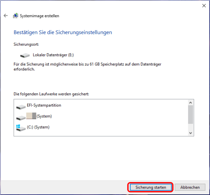Click the Lokaler Datenträger (E:) label
This screenshot has width=210, height=195.
(53, 55)
